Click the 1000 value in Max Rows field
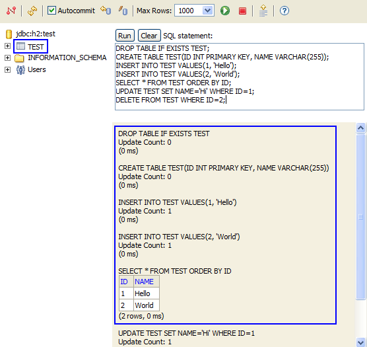The height and width of the screenshot is (347, 367). tap(186, 11)
